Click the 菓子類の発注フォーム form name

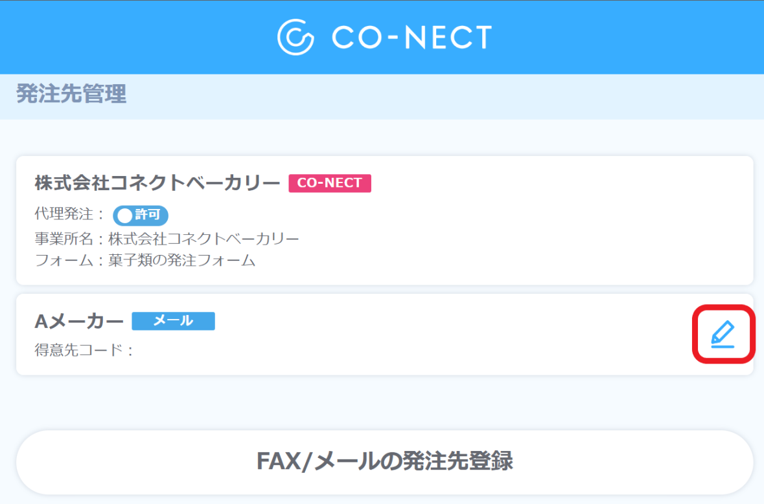click(x=181, y=260)
